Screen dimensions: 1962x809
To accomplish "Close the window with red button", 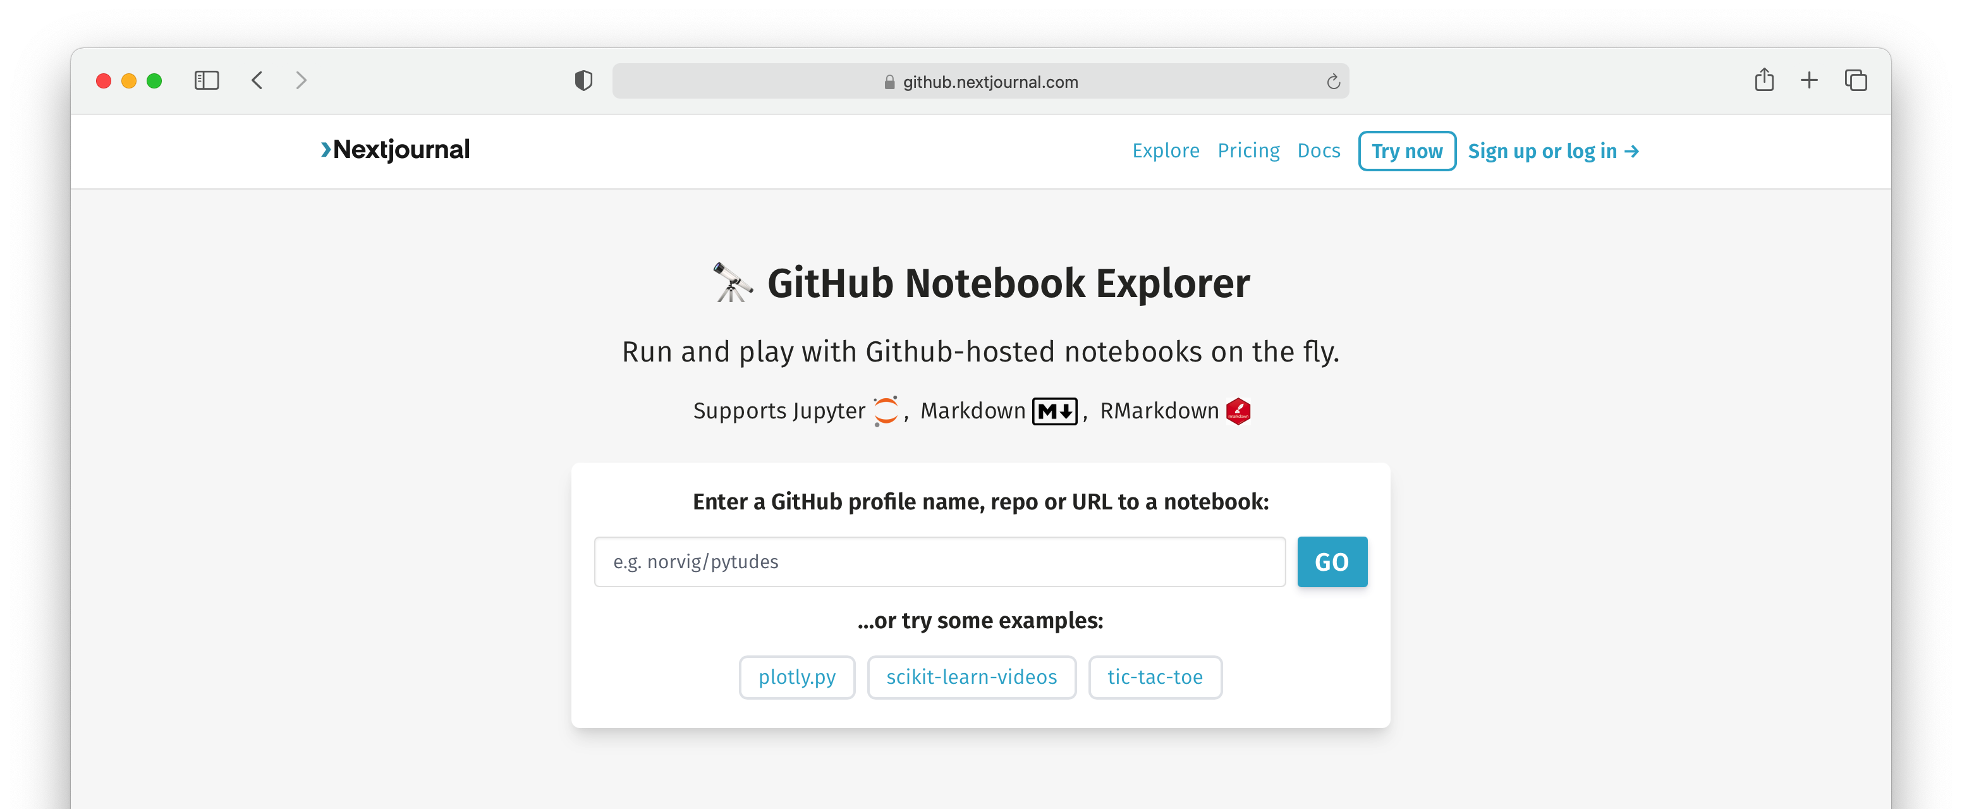I will click(104, 81).
